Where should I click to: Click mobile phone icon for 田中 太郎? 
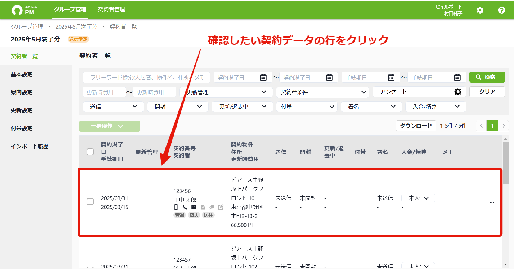tap(176, 207)
